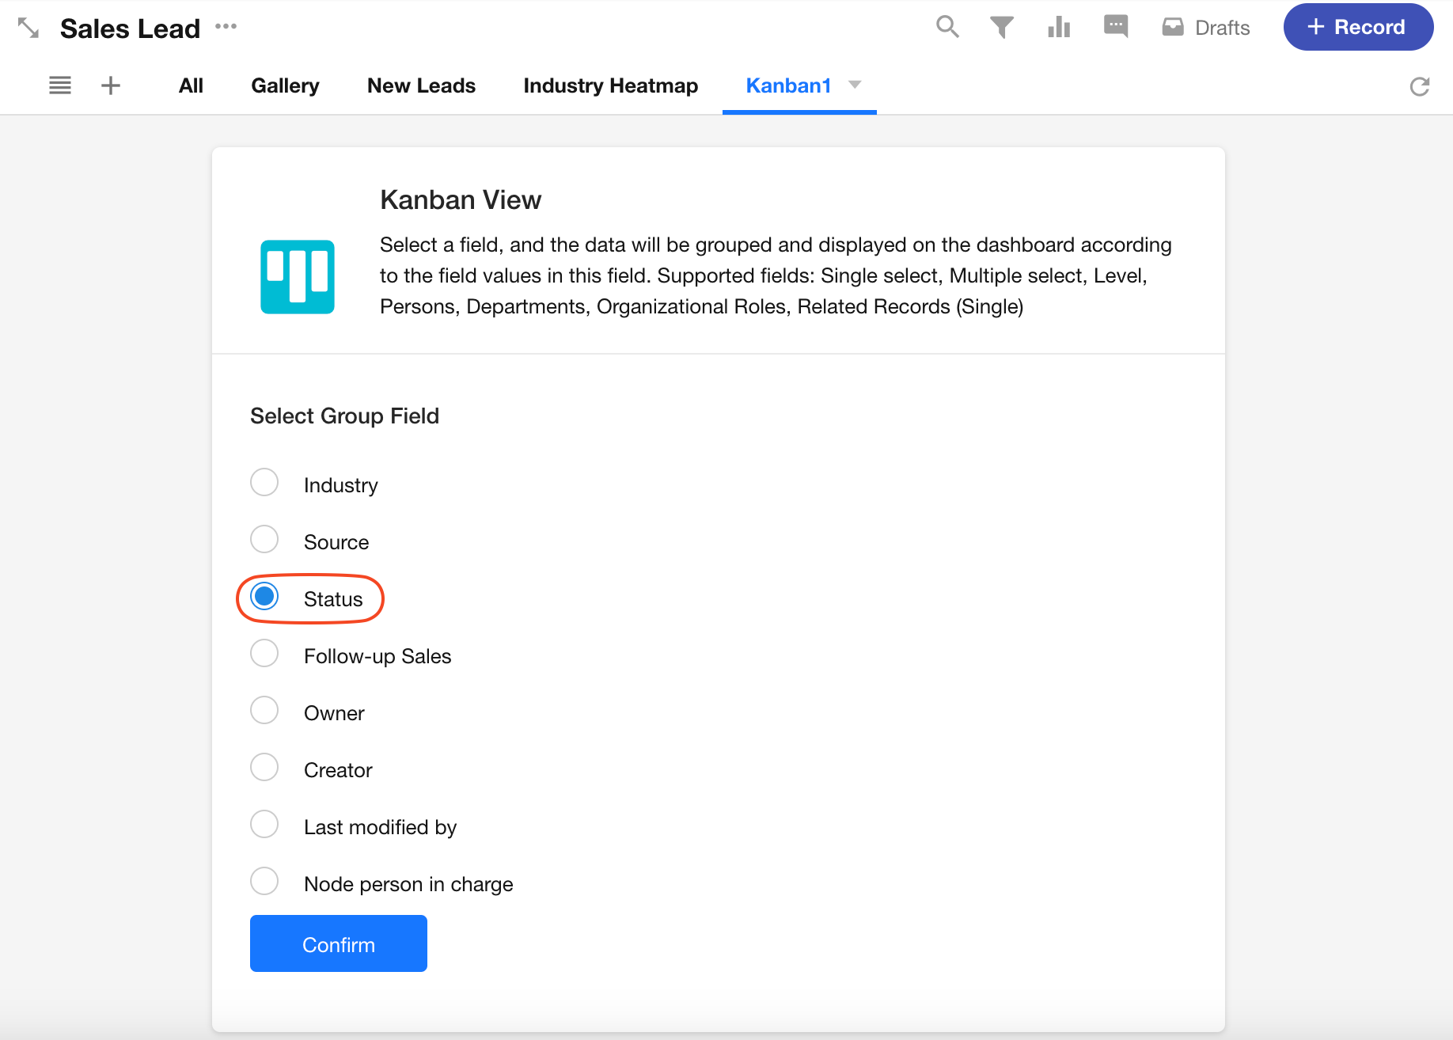
Task: Click the expand fullscreen arrow icon
Action: click(28, 28)
